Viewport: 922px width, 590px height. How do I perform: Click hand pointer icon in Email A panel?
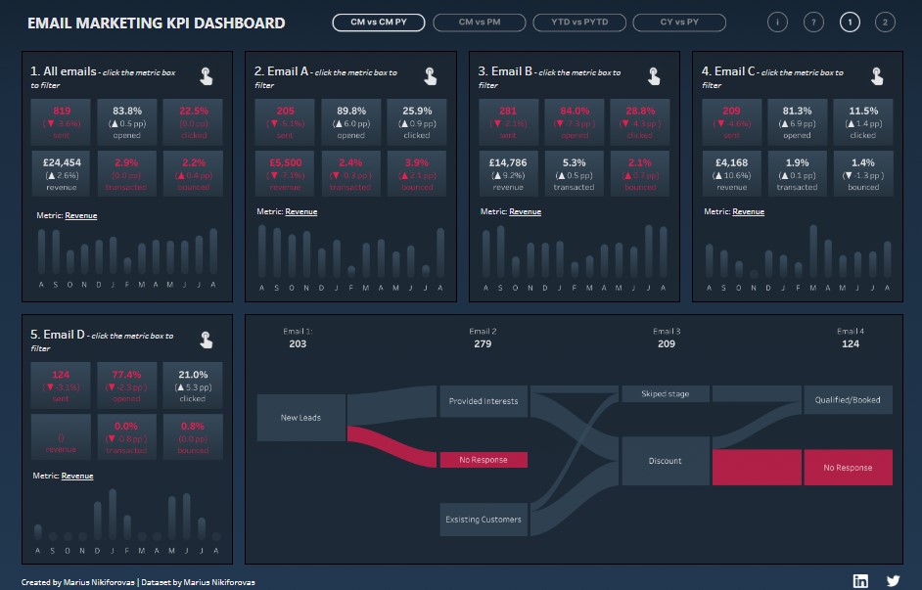[x=430, y=76]
